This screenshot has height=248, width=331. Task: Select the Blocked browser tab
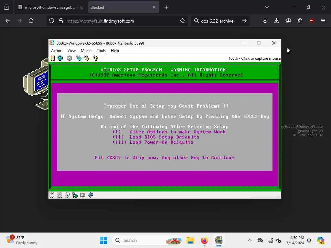(x=123, y=7)
